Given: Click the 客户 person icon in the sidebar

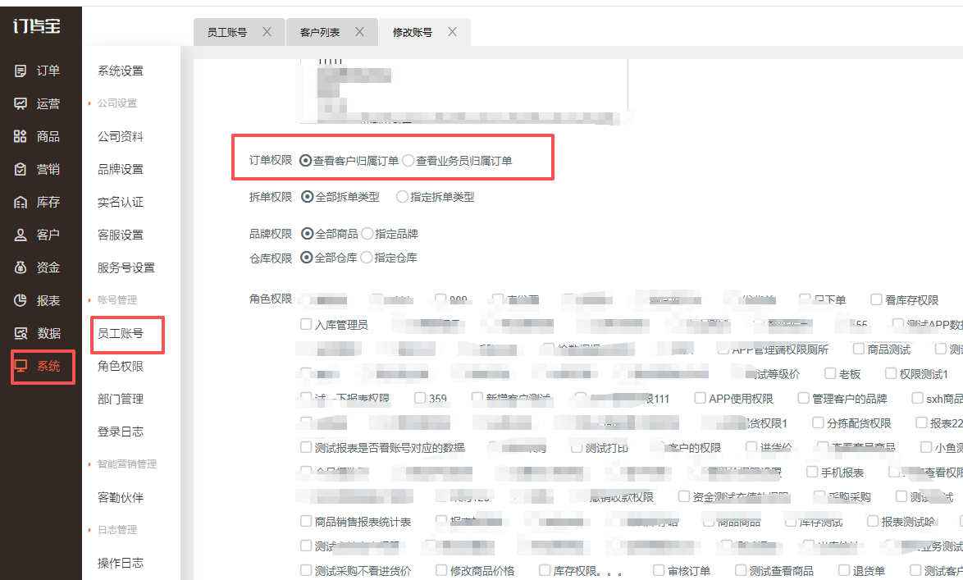Looking at the screenshot, I should click(21, 235).
